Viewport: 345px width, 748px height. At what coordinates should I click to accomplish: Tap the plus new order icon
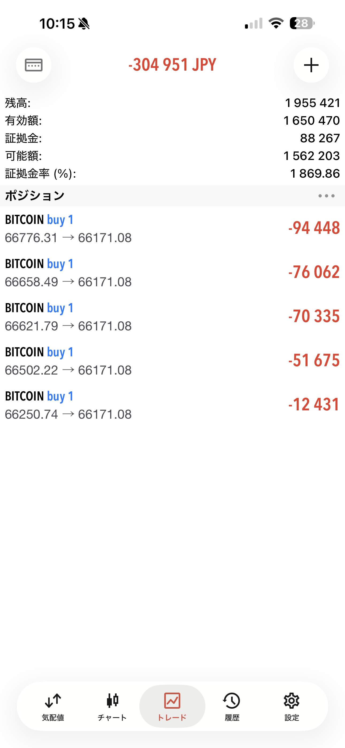311,65
